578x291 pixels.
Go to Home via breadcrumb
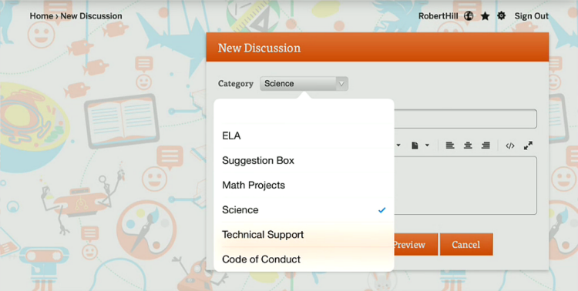tap(42, 16)
